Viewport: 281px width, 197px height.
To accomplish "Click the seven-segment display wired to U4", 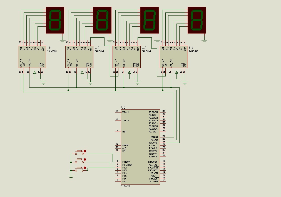I will click(x=197, y=20).
